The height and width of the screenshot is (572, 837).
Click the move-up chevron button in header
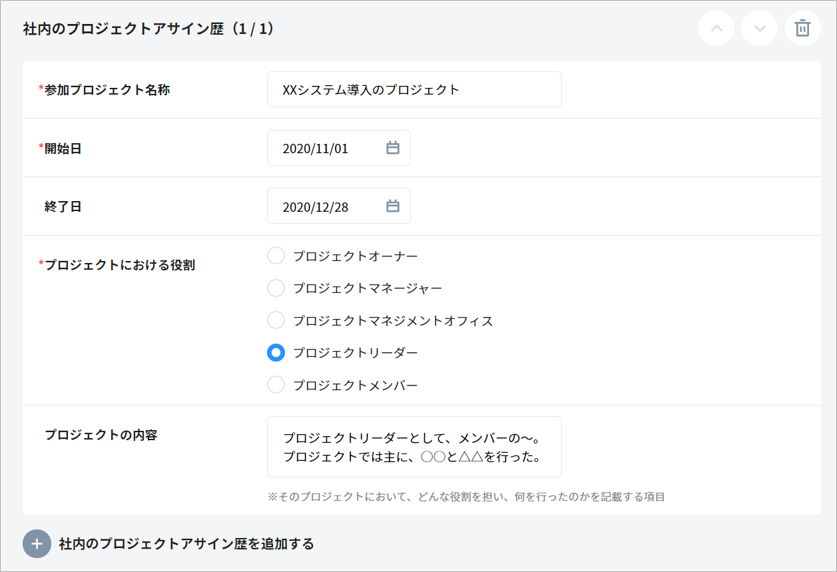(x=716, y=29)
